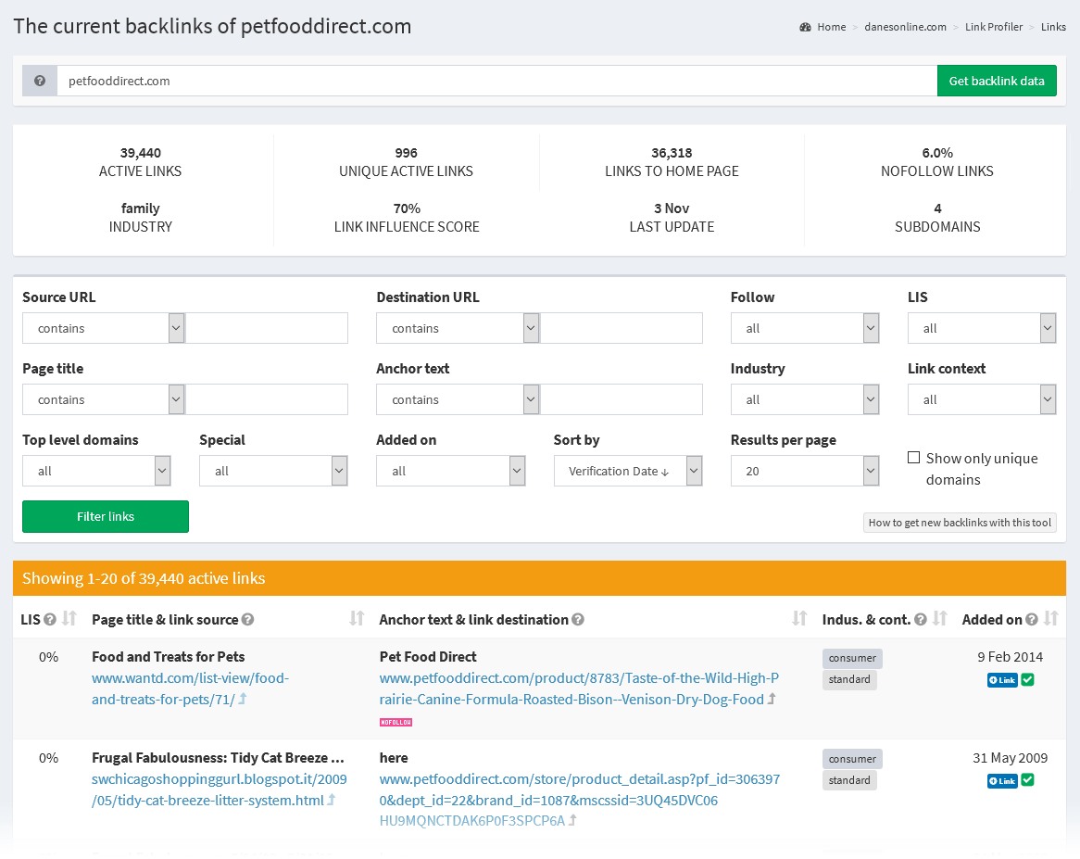The image size is (1080, 859).
Task: Click the blue Link icon in the first row
Action: [1001, 679]
